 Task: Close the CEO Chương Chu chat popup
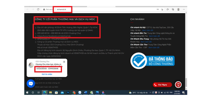pos(64,62)
